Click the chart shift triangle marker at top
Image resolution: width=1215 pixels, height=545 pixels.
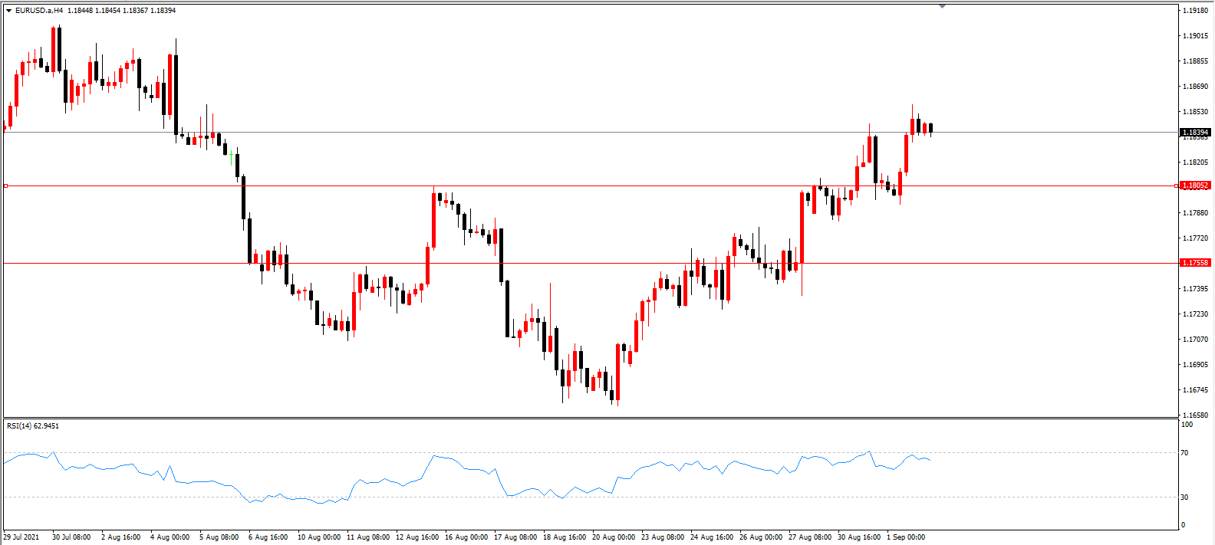click(942, 6)
